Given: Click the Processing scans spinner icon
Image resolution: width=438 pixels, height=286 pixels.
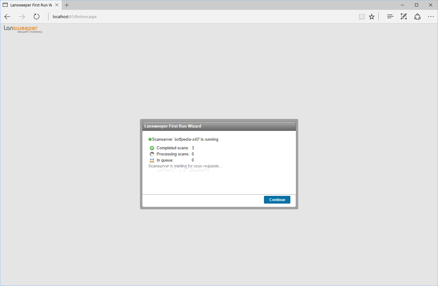Looking at the screenshot, I should click(x=152, y=154).
